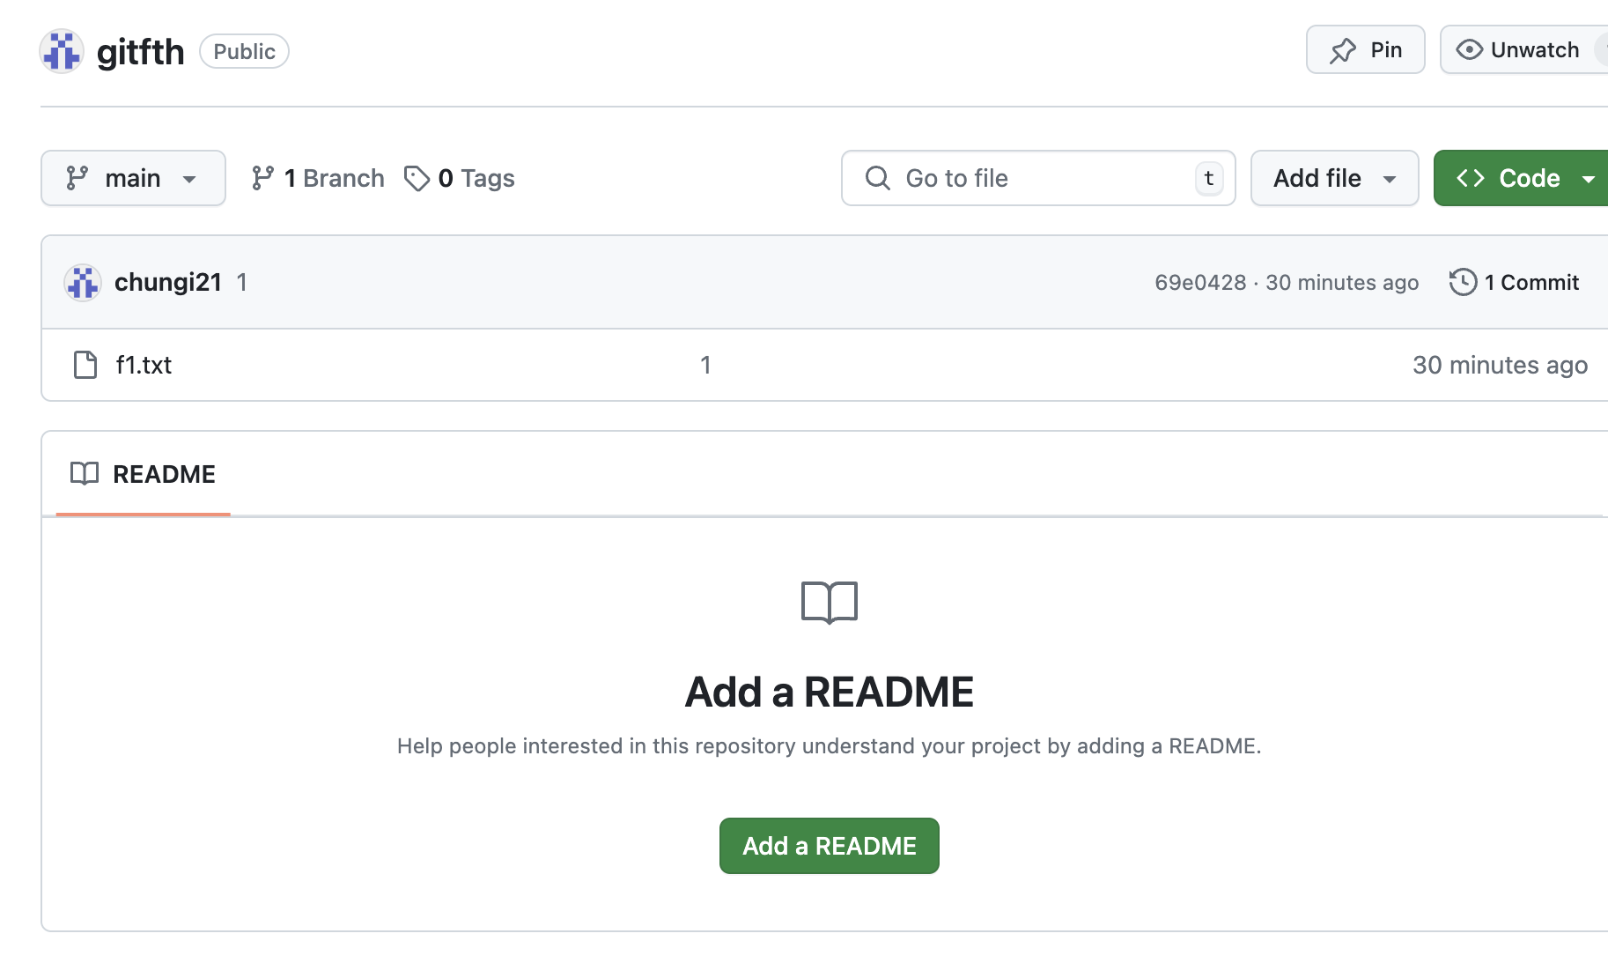The width and height of the screenshot is (1608, 978).
Task: Click the chungi21 avatar in commit row
Action: 83,283
